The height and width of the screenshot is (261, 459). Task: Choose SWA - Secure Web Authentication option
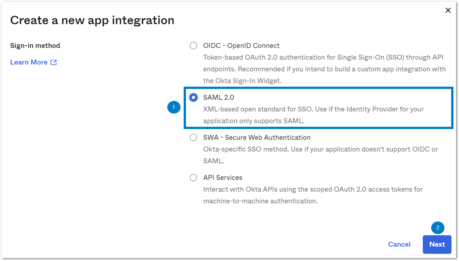point(193,138)
